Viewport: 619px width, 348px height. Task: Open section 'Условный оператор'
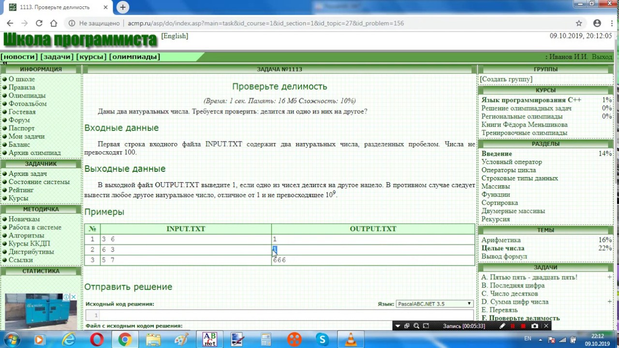coord(512,162)
